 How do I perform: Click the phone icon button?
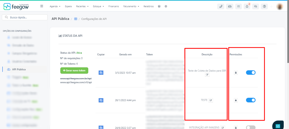[x=221, y=7]
